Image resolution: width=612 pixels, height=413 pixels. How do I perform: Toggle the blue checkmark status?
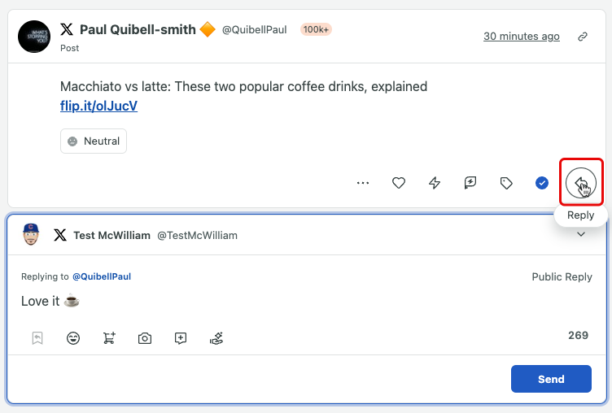click(542, 182)
